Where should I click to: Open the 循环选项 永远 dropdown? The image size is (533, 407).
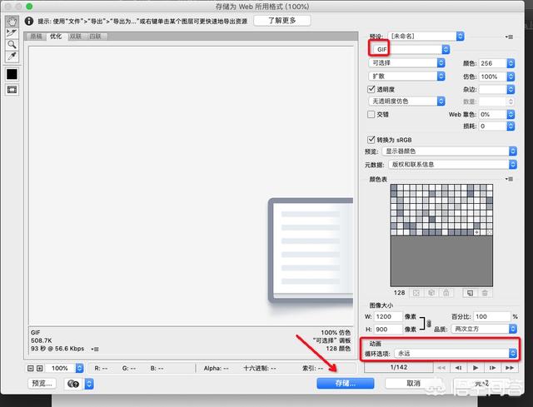coord(456,354)
